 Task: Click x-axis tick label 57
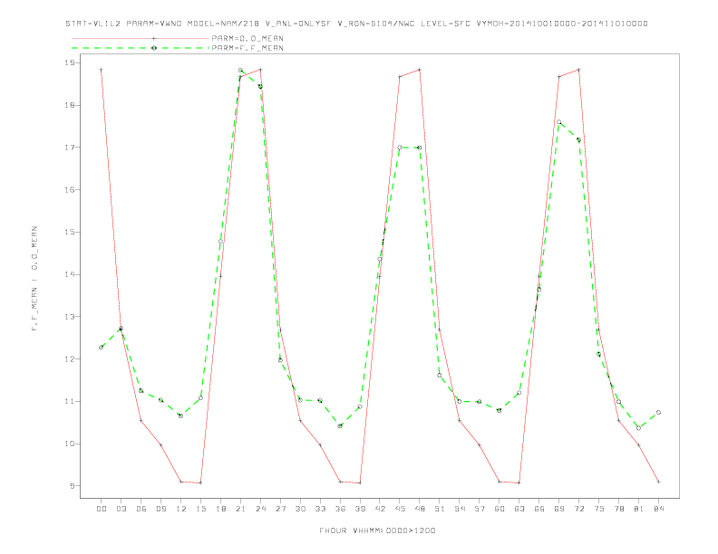pos(480,509)
